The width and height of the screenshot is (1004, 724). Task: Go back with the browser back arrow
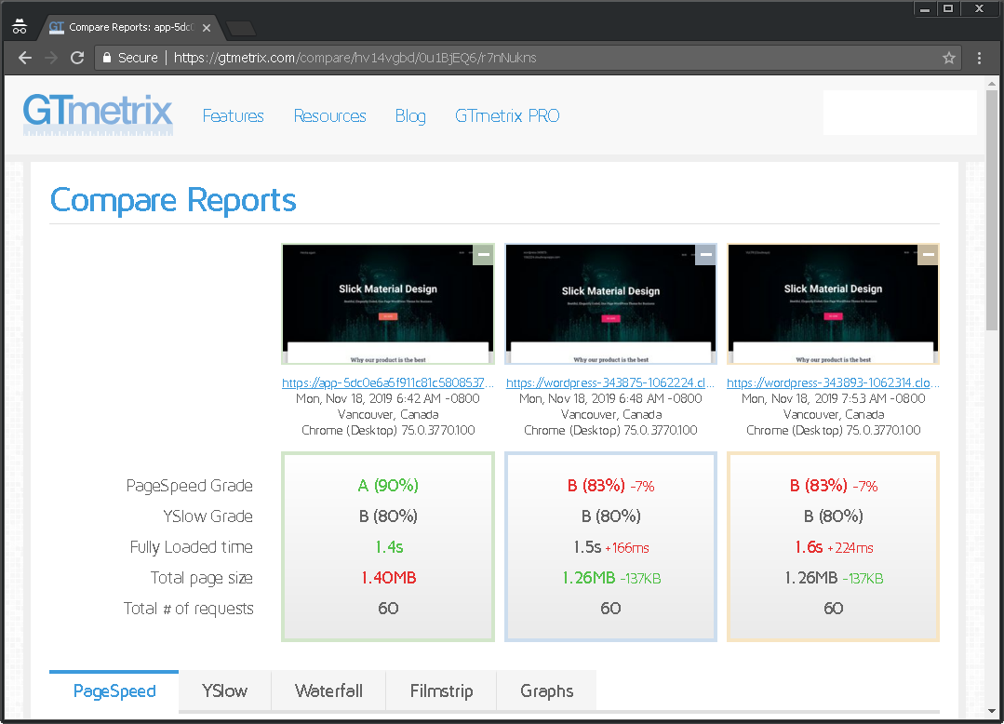(x=25, y=58)
